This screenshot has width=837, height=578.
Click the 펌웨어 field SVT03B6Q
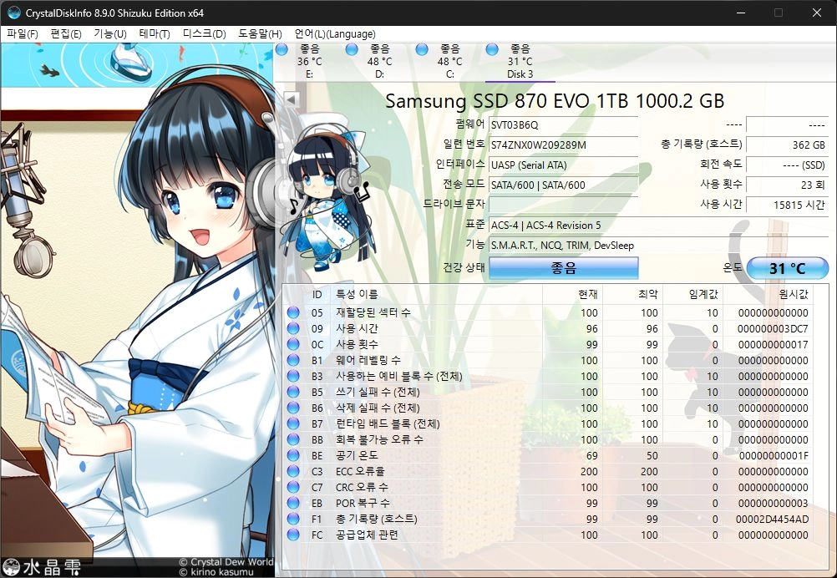tap(563, 125)
